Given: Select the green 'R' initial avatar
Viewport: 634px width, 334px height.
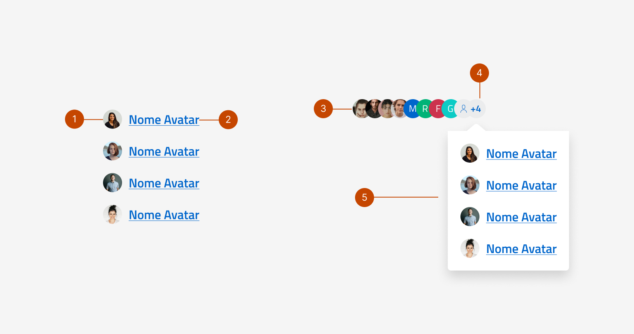Looking at the screenshot, I should coord(425,109).
